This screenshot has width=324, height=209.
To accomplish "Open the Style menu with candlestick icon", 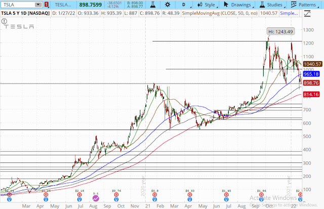I will [207, 5].
